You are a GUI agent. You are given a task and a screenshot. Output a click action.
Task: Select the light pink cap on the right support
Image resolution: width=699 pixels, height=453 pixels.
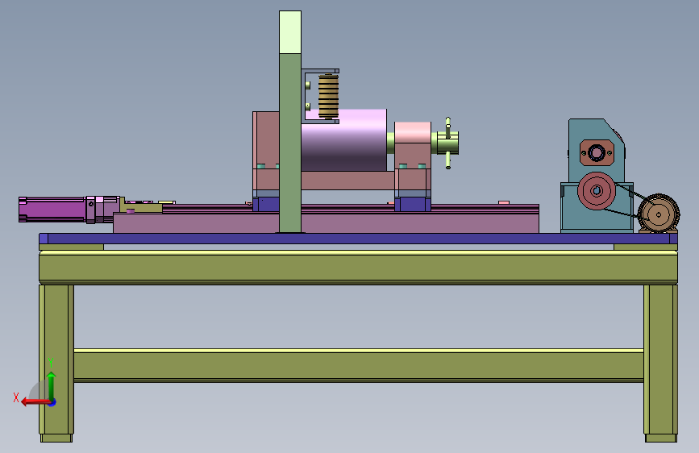413,132
